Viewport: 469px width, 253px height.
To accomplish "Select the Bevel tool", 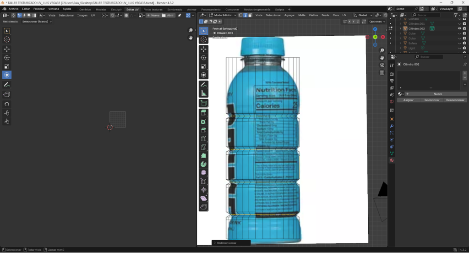I will pos(204,130).
